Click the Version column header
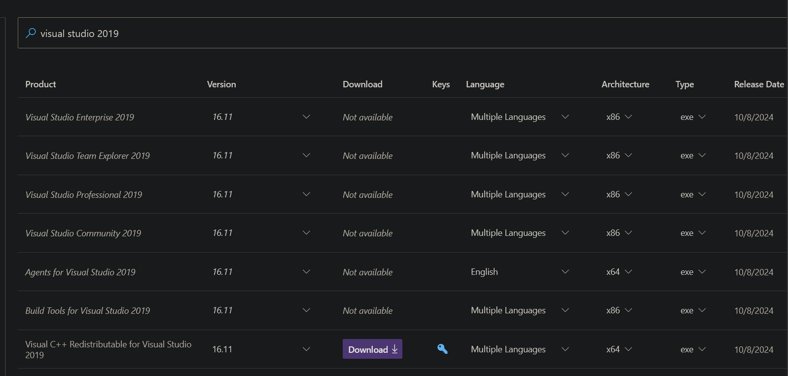The width and height of the screenshot is (788, 376). tap(221, 84)
